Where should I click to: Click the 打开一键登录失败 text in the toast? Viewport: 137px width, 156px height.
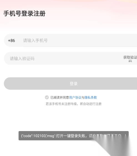click(71, 136)
